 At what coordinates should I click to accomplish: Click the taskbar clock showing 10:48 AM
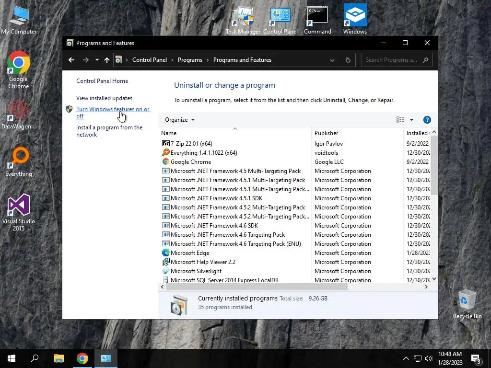tap(450, 358)
